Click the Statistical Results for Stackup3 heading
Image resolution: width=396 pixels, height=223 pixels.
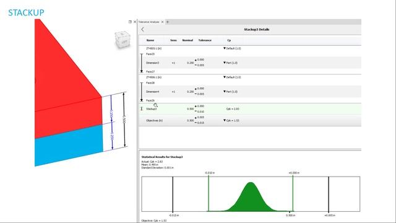(162, 157)
